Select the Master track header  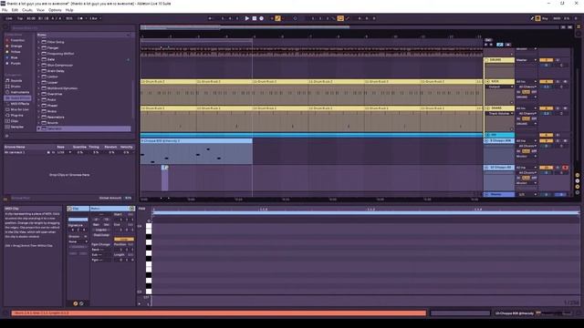(499, 194)
